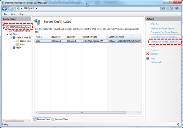Open the View menu
The width and height of the screenshot is (183, 128).
click(x=13, y=14)
